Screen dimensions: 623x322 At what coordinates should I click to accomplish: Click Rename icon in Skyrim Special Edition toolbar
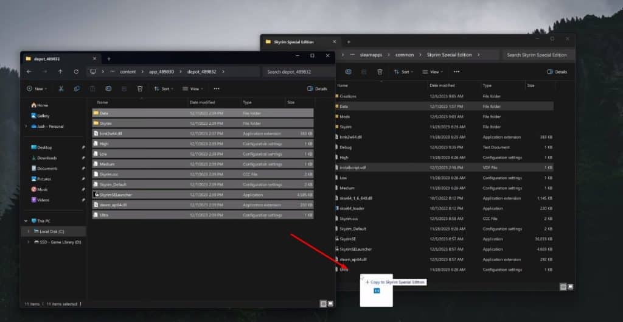[348, 72]
